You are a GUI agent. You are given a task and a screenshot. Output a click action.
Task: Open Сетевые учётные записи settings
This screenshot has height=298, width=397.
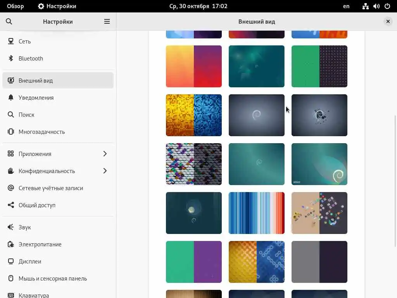pos(58,188)
